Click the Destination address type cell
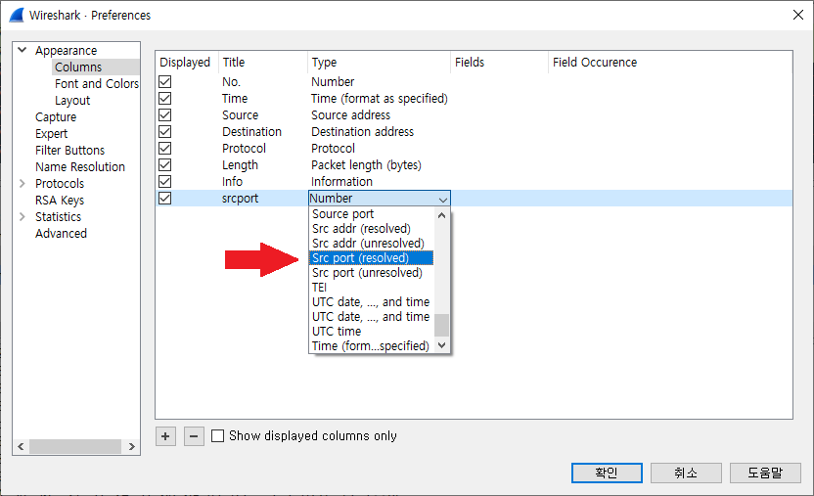Viewport: 814px width, 496px height. tap(362, 132)
